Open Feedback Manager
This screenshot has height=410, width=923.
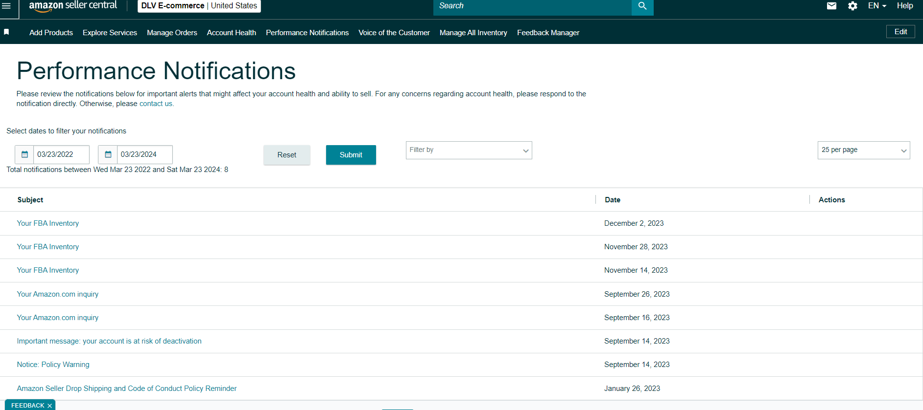(548, 33)
